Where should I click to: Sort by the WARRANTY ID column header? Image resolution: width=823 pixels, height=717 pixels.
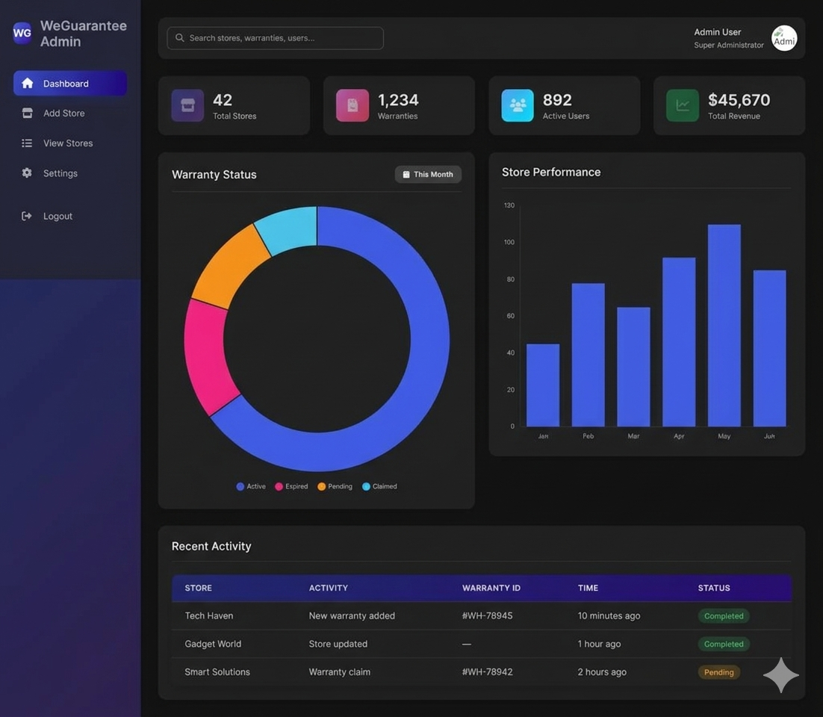(x=491, y=588)
